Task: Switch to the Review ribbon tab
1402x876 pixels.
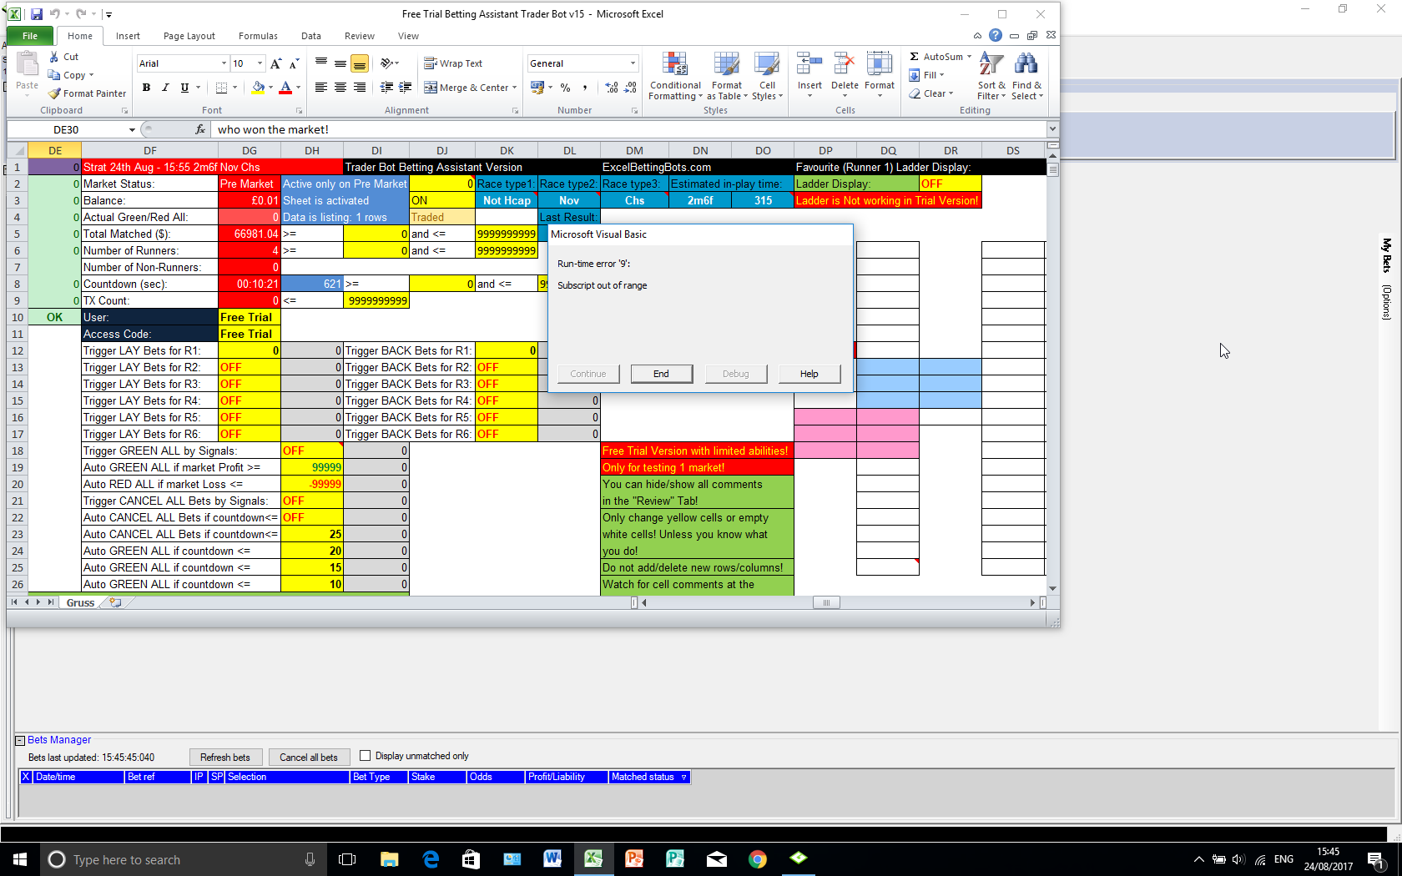Action: [x=360, y=36]
